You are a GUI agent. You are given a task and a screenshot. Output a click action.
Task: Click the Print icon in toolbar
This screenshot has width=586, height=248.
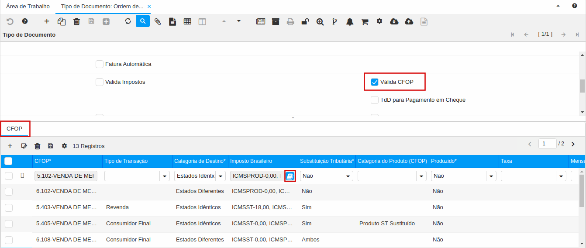290,21
